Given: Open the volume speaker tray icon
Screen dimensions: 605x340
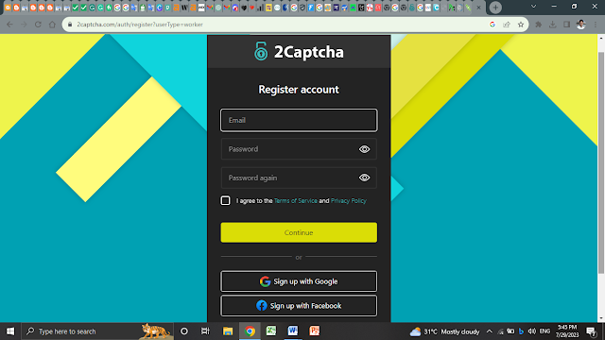Looking at the screenshot, I should click(531, 331).
